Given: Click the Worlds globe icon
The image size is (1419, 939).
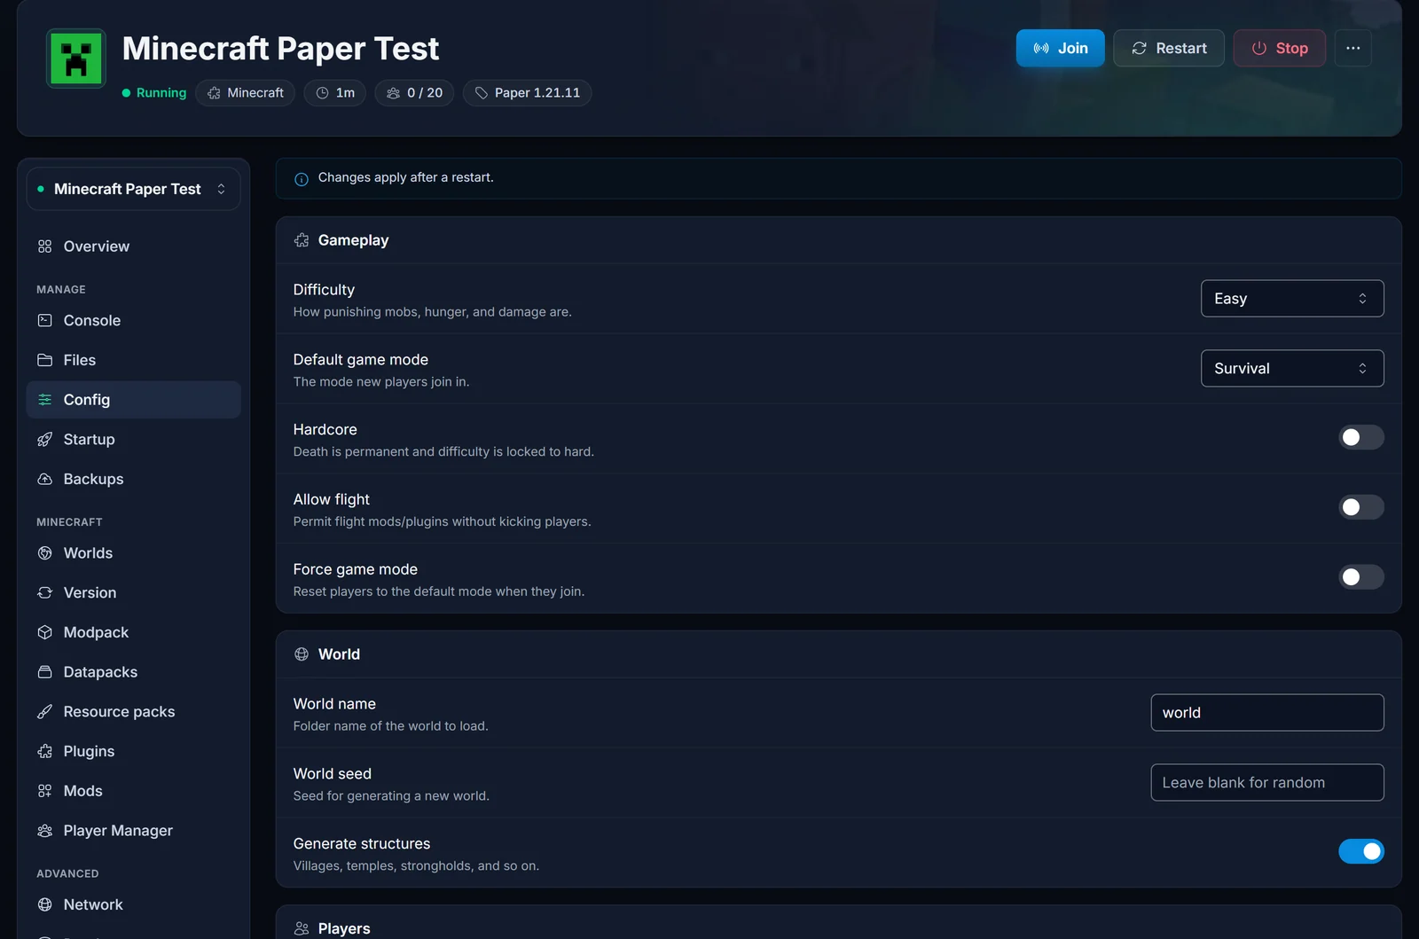Looking at the screenshot, I should click(x=45, y=553).
